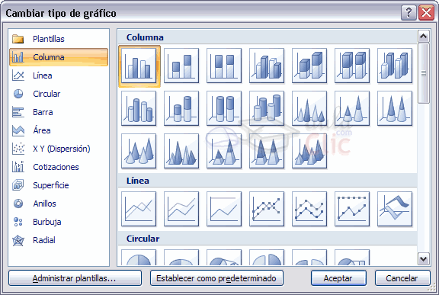Open the Anillos chart category

tap(59, 204)
